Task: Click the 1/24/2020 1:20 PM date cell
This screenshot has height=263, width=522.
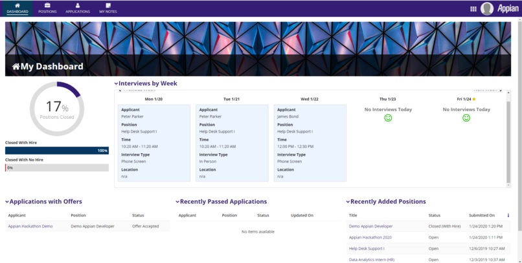Action: click(485, 226)
